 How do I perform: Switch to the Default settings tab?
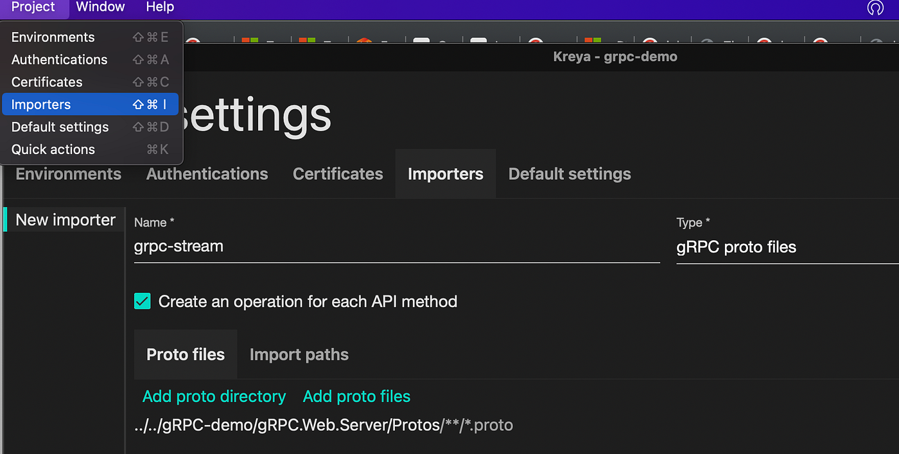pos(570,174)
